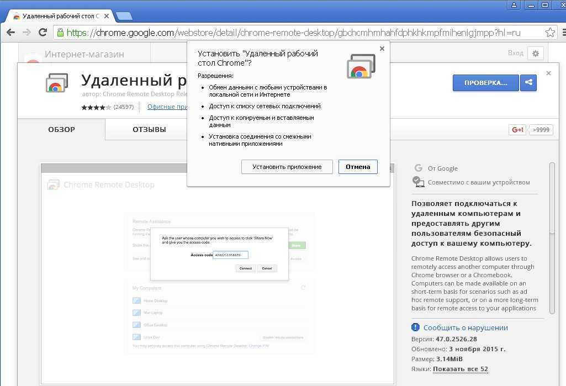Click the blue ПРОВЕРКА... button
Image resolution: width=566 pixels, height=386 pixels.
tap(485, 83)
